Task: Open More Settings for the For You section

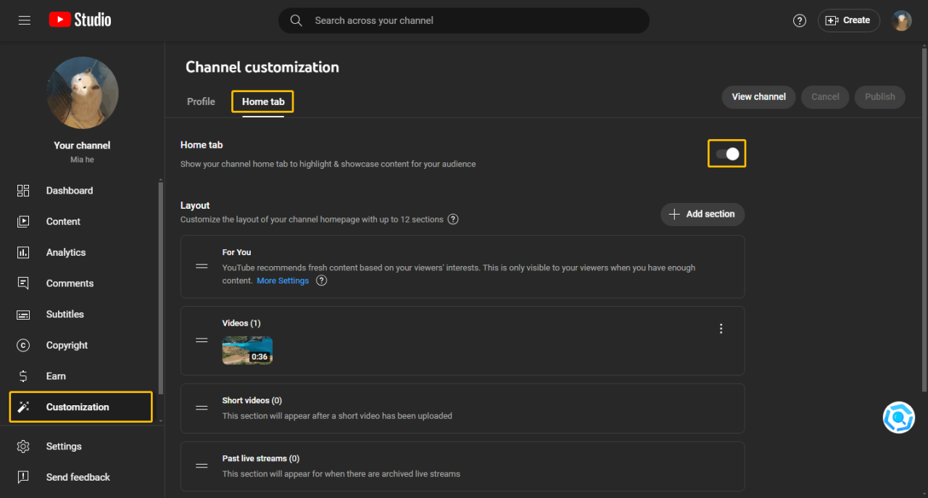Action: click(283, 281)
